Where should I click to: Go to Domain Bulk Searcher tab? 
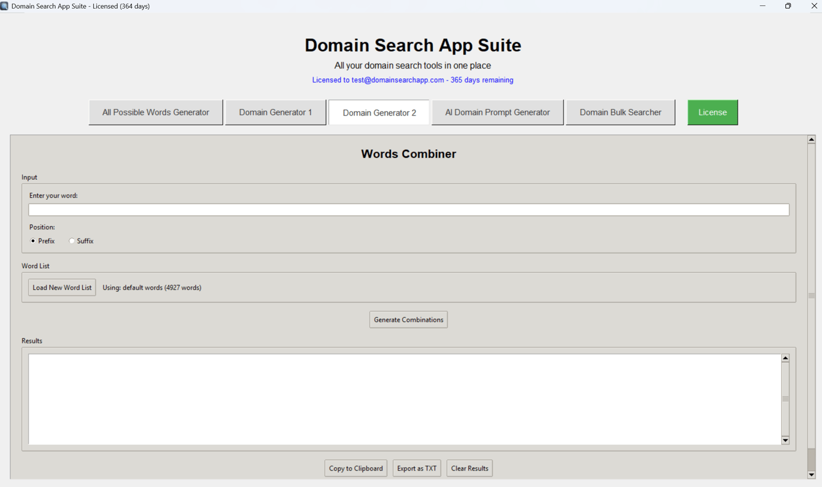(x=620, y=112)
